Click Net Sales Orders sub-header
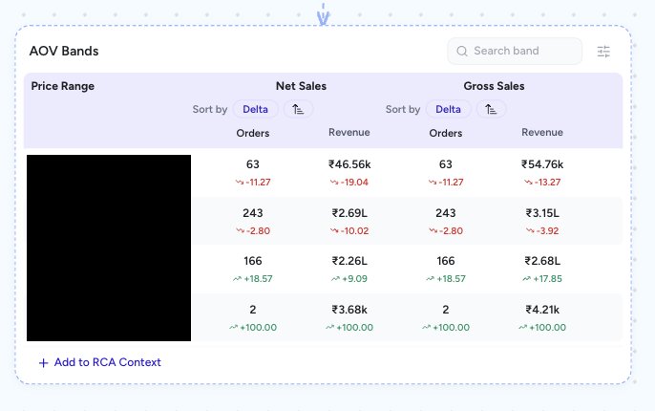This screenshot has width=655, height=411. point(253,134)
